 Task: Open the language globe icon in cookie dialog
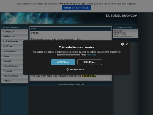click(x=123, y=44)
